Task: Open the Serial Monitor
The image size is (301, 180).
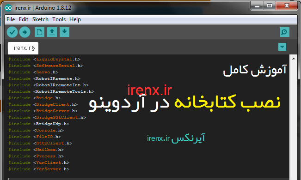Action: [x=284, y=32]
